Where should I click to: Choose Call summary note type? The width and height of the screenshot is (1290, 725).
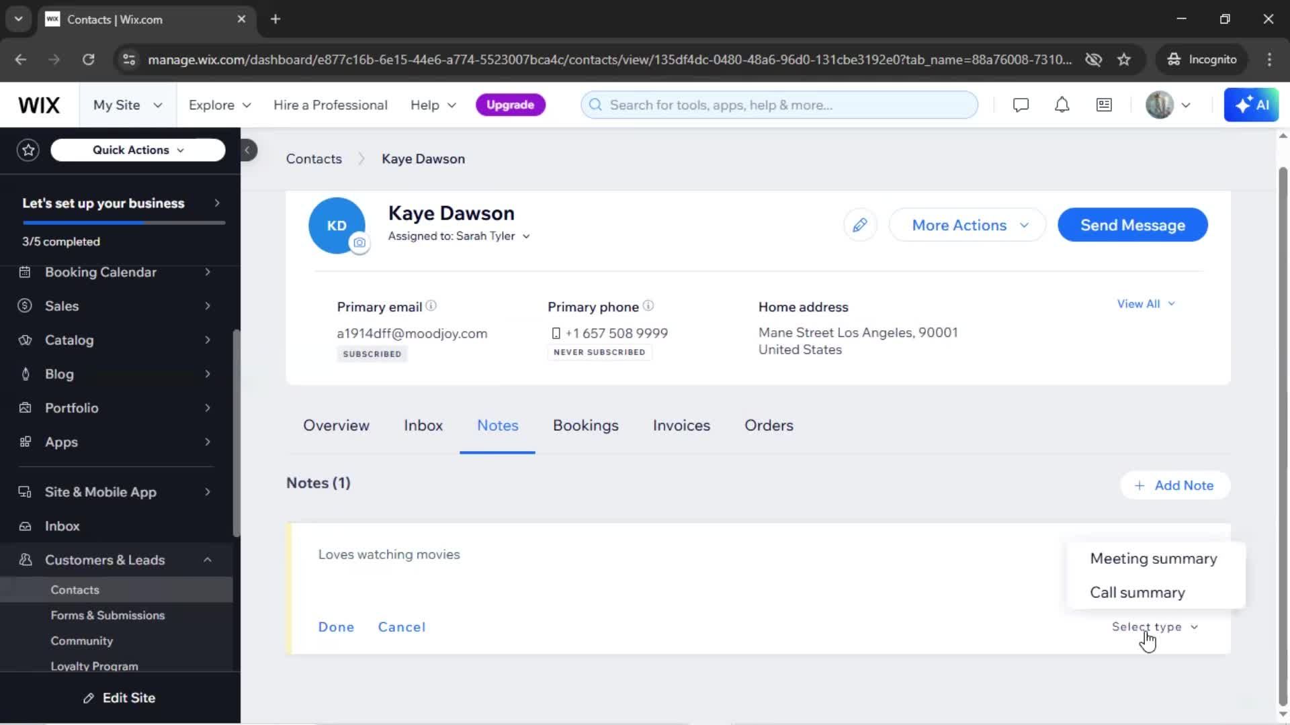(1137, 593)
